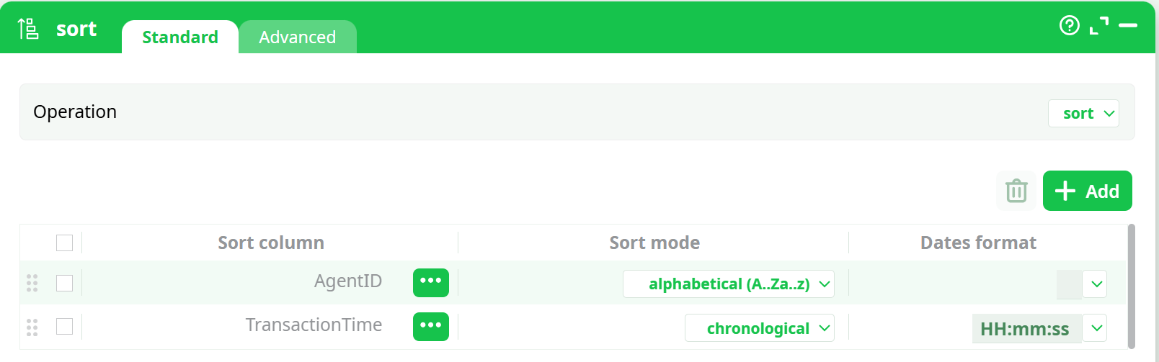This screenshot has width=1159, height=362.
Task: Open the Operation sort dropdown
Action: tap(1083, 114)
